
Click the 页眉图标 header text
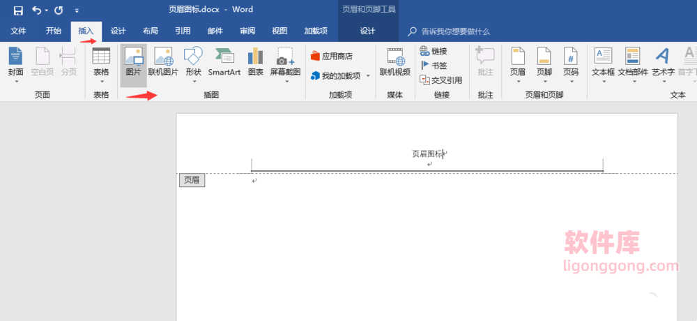[x=427, y=154]
